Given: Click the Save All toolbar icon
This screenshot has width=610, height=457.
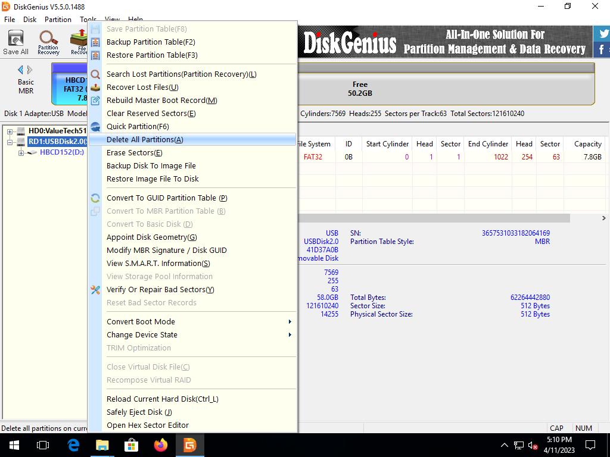Looking at the screenshot, I should point(15,42).
